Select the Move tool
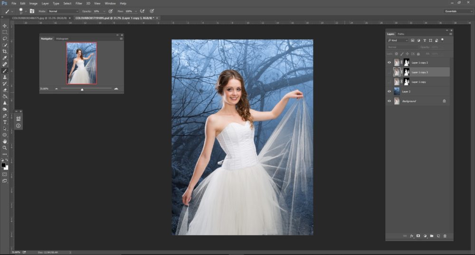The width and height of the screenshot is (475, 255). (5, 26)
